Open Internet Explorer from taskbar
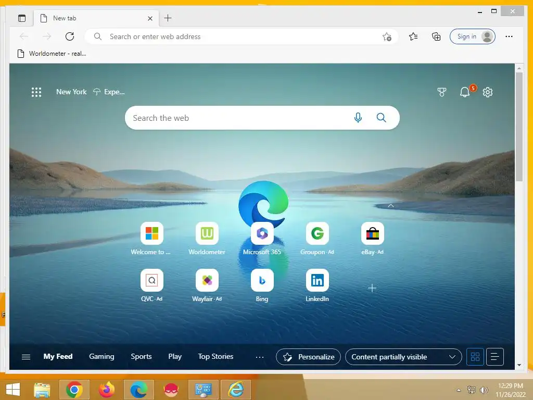The width and height of the screenshot is (533, 400). coord(236,390)
